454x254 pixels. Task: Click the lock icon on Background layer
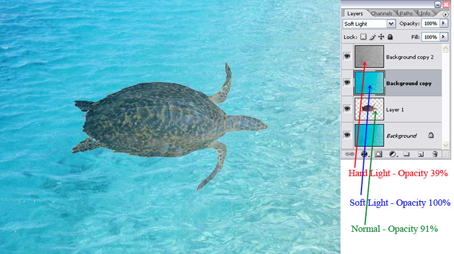[431, 135]
